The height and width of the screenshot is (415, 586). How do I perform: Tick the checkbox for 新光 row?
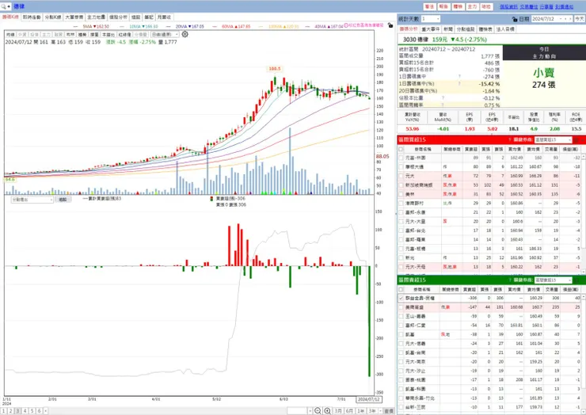click(x=401, y=257)
